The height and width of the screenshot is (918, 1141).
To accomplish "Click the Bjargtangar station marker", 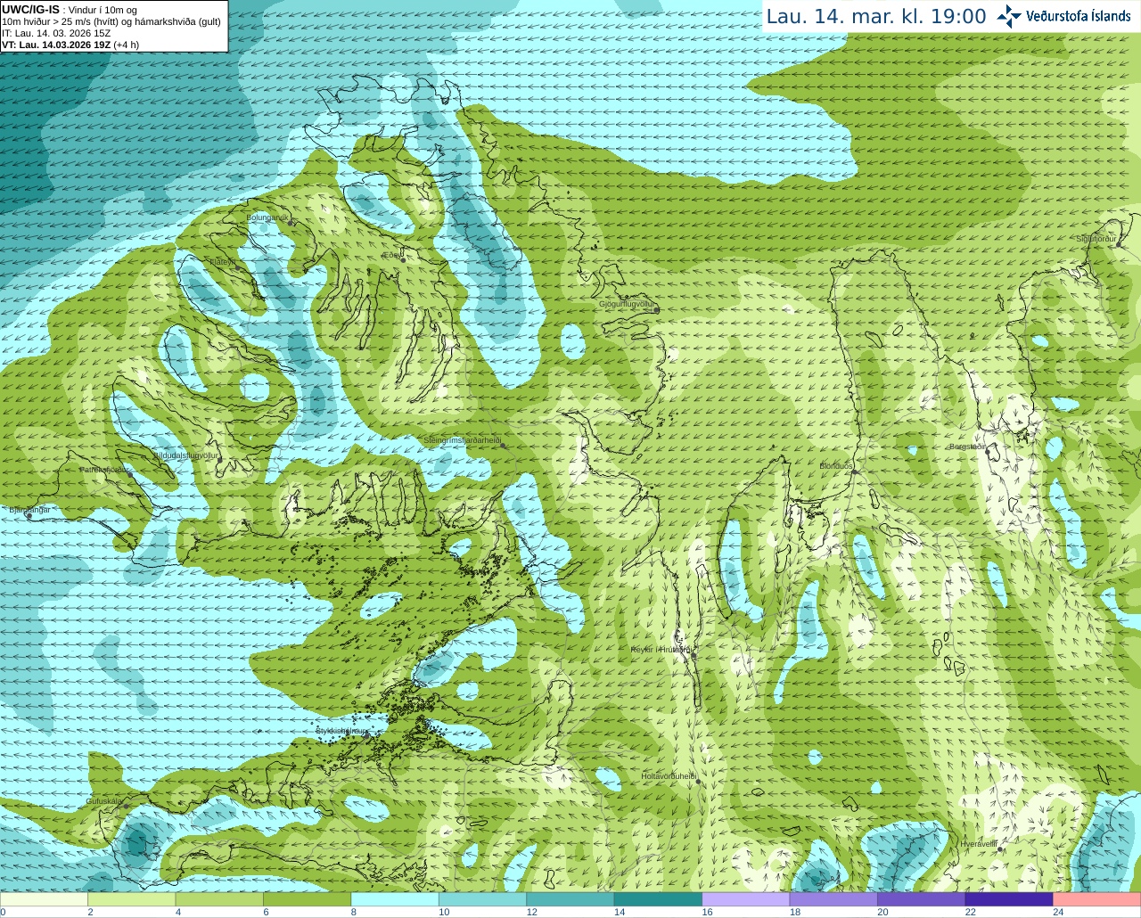I will point(29,515).
